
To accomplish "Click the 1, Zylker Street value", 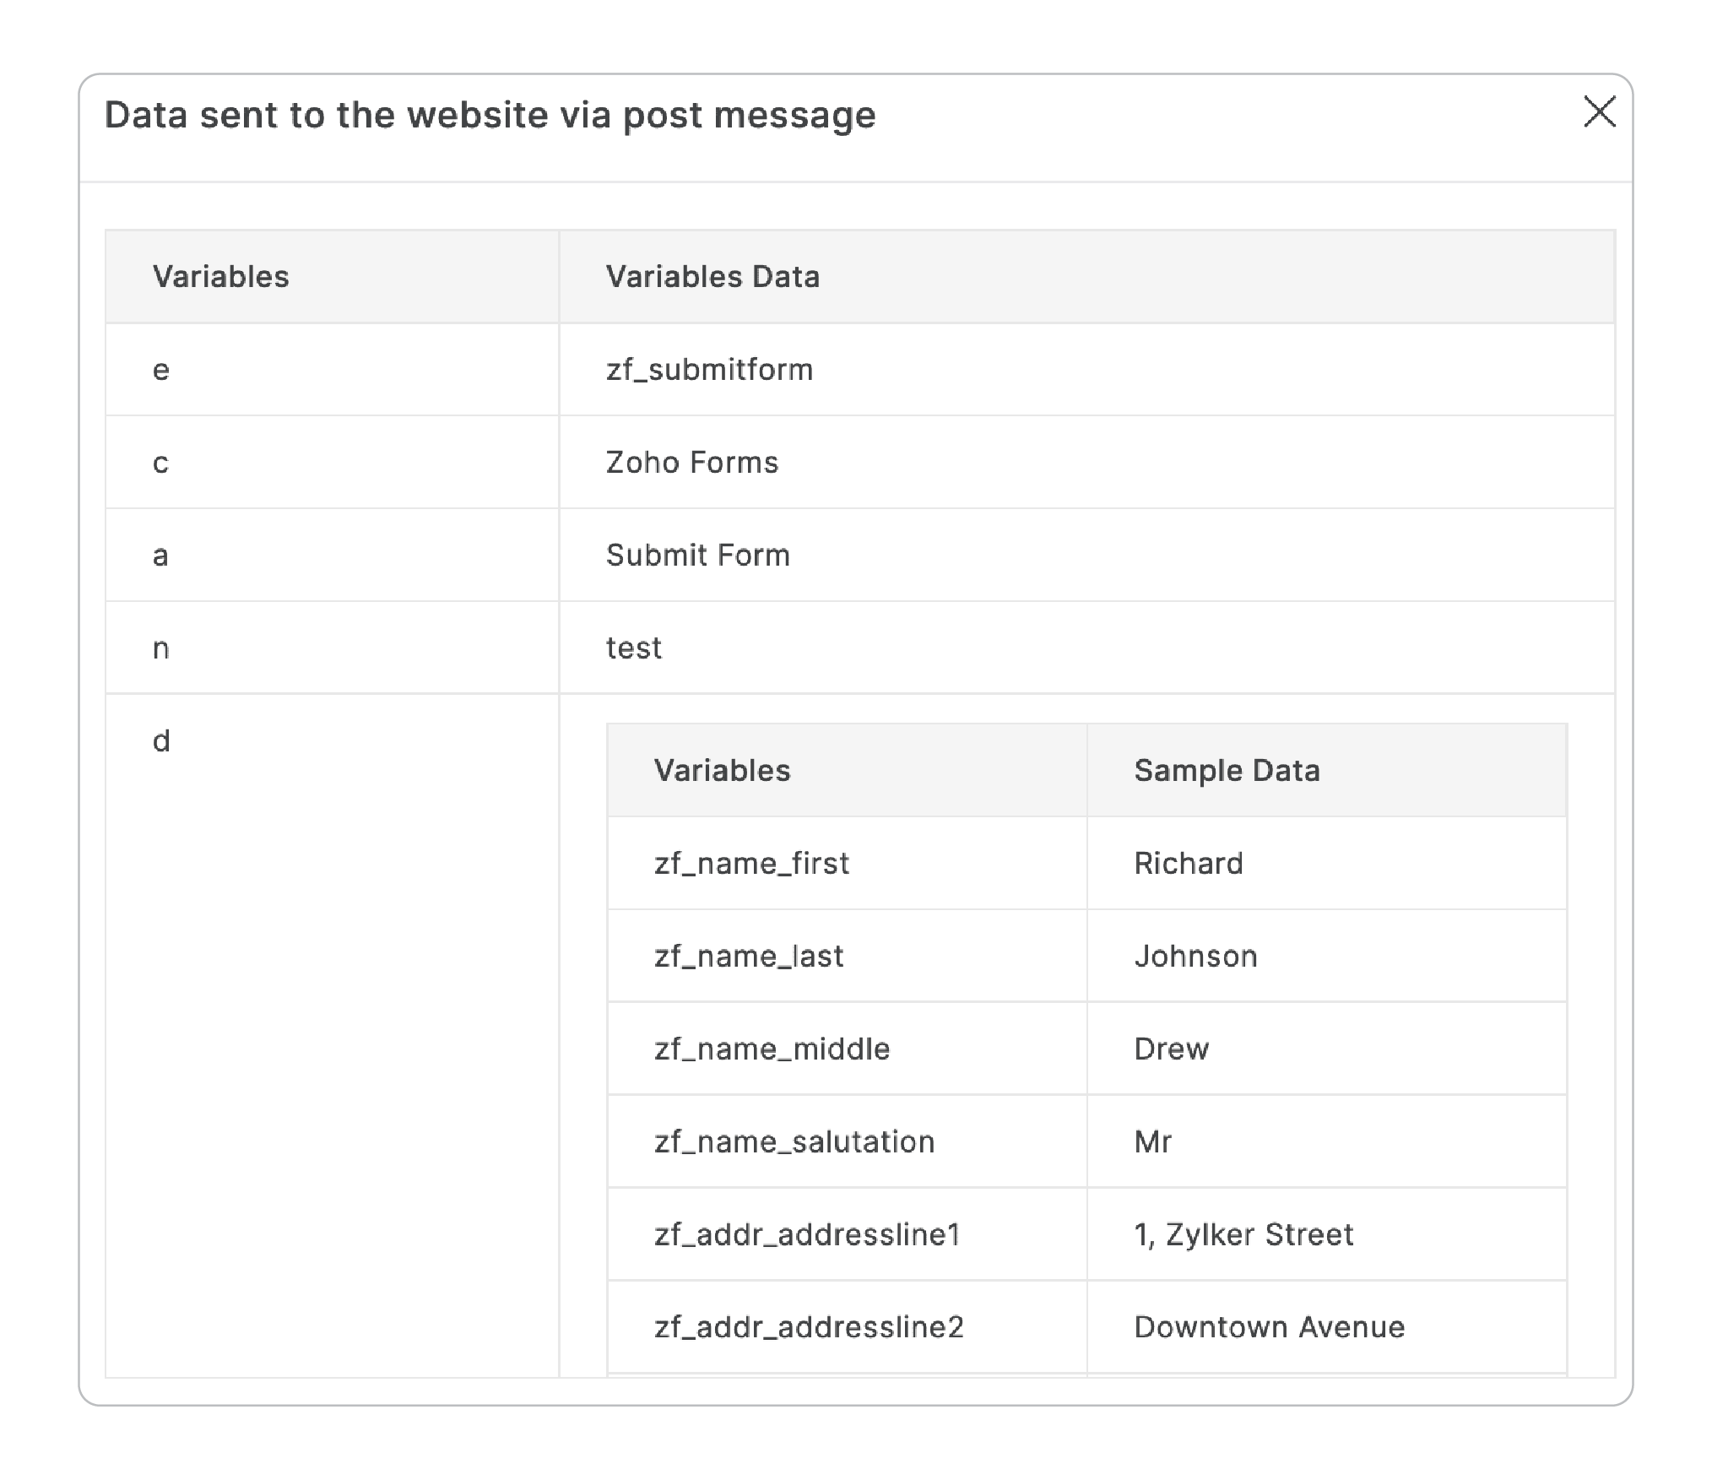I will (x=1243, y=1235).
